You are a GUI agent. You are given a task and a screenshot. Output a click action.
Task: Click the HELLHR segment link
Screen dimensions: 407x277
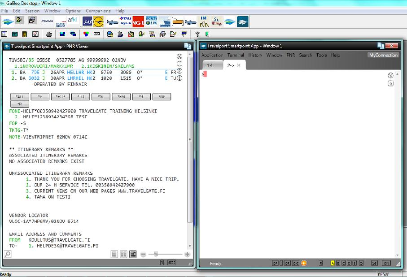pyautogui.click(x=75, y=72)
